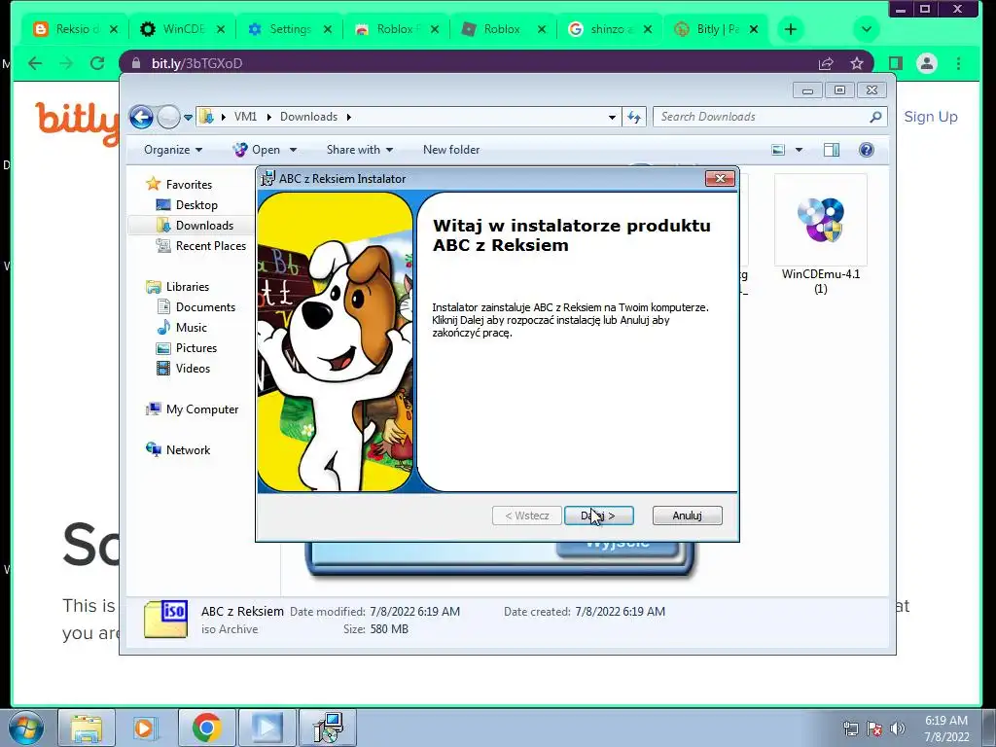Open the recent locations dropdown arrow
The width and height of the screenshot is (996, 747).
tap(188, 117)
